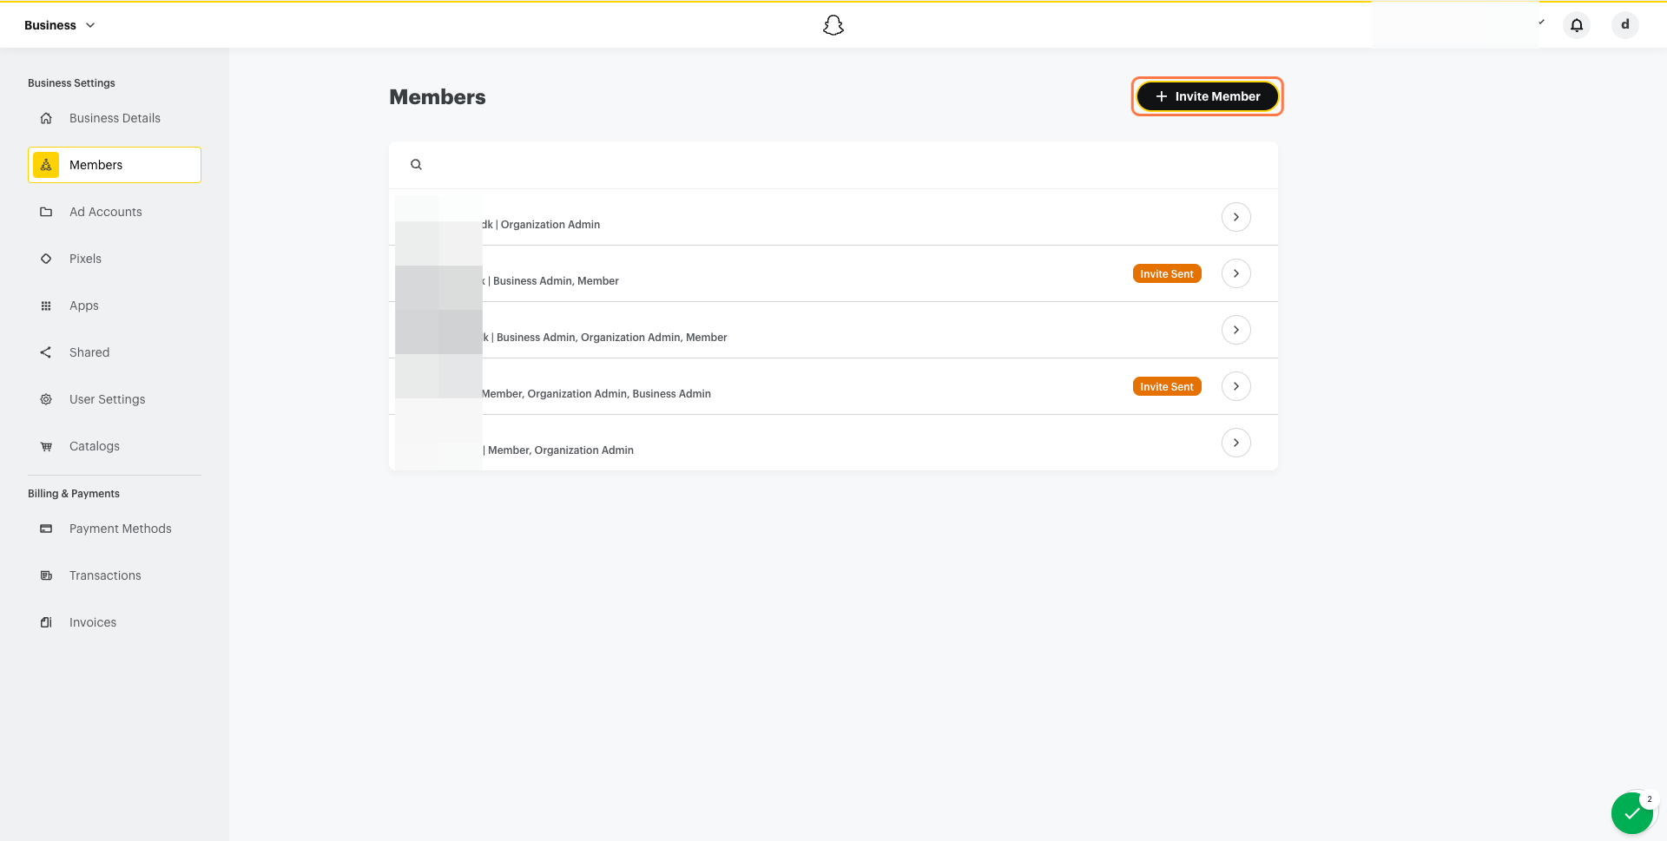This screenshot has height=841, width=1667.
Task: Click the 'Business Settings' section label
Action: (x=71, y=83)
